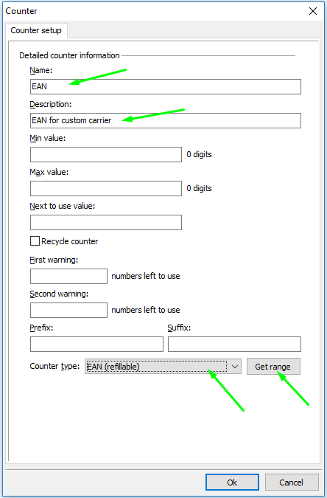
Task: Expand the Counter type dropdown arrow
Action: pos(235,367)
